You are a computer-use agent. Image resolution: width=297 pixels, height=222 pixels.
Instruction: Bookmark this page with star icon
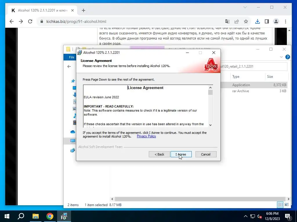coord(246,21)
